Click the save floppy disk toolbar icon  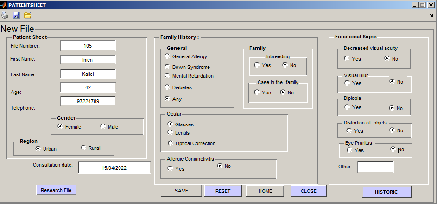(x=16, y=15)
